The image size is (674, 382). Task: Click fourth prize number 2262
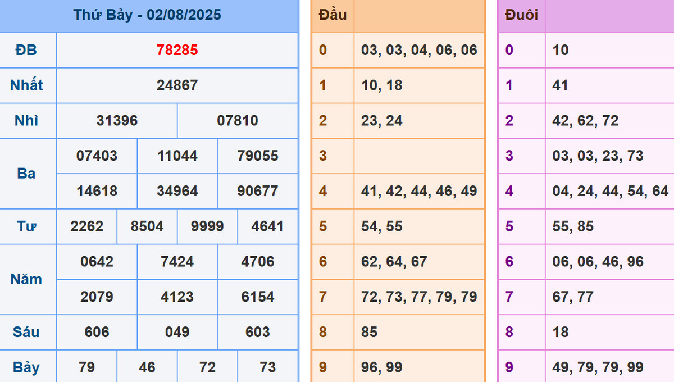87,226
